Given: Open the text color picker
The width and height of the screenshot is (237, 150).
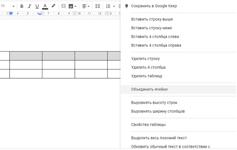Looking at the screenshot, I should (x=45, y=6).
